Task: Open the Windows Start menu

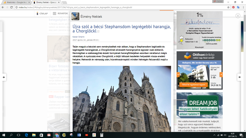Action: point(4,135)
